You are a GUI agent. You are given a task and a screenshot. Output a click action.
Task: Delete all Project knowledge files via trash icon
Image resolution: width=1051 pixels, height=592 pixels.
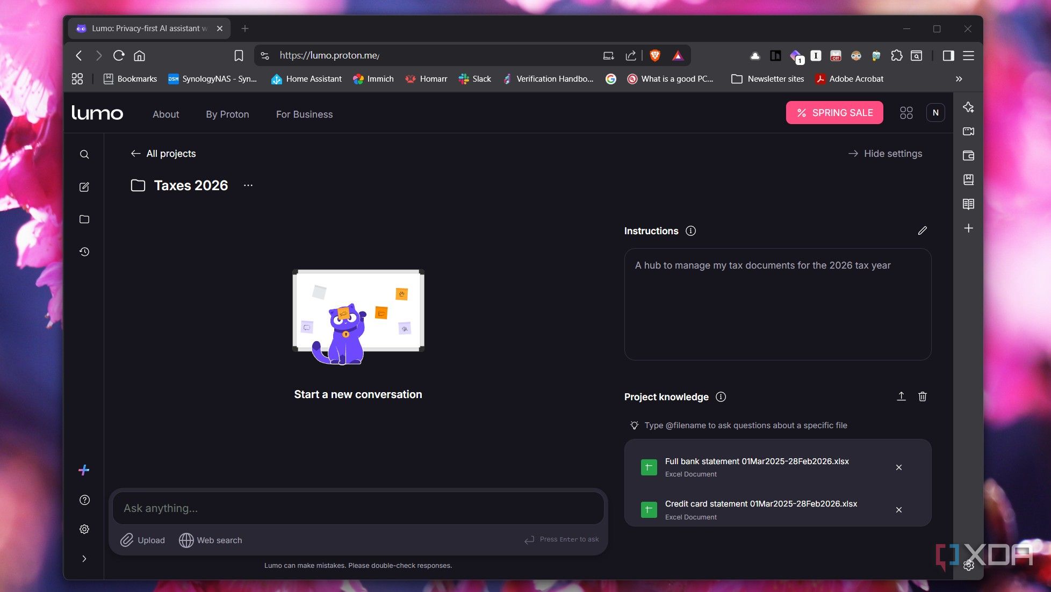click(x=923, y=396)
